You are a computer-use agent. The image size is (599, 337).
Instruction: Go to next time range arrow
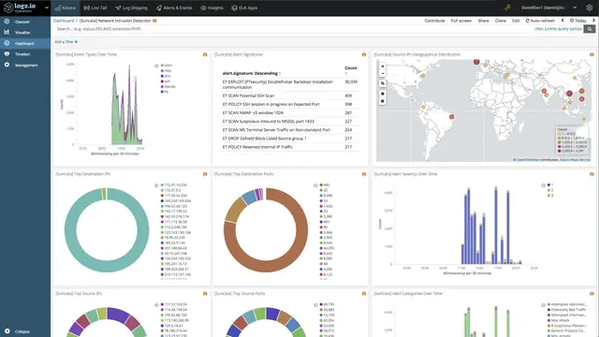coord(593,21)
